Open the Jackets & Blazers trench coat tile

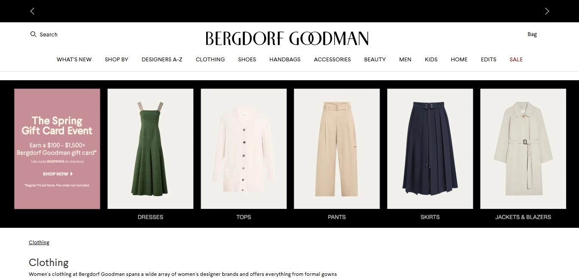(x=523, y=149)
